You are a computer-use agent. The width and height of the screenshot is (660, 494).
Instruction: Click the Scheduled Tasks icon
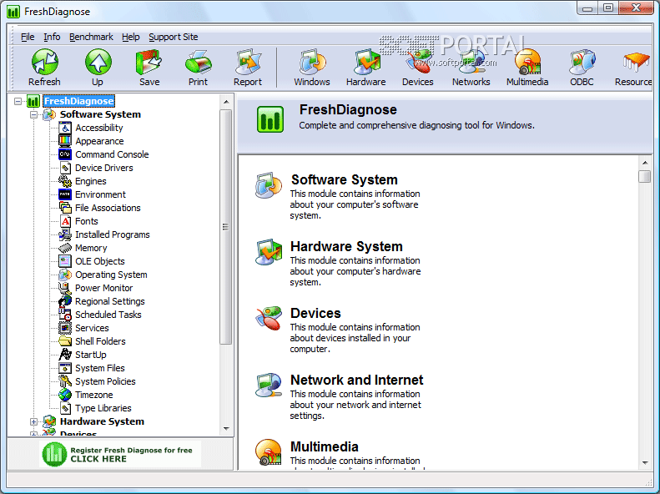click(65, 315)
